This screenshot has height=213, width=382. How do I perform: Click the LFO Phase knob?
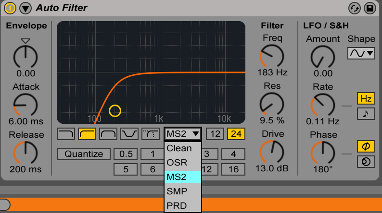pos(323,153)
